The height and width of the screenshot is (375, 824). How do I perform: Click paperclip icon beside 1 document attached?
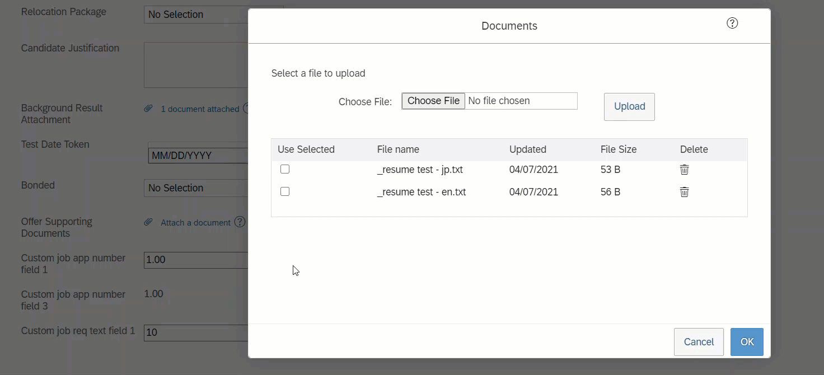(x=148, y=109)
